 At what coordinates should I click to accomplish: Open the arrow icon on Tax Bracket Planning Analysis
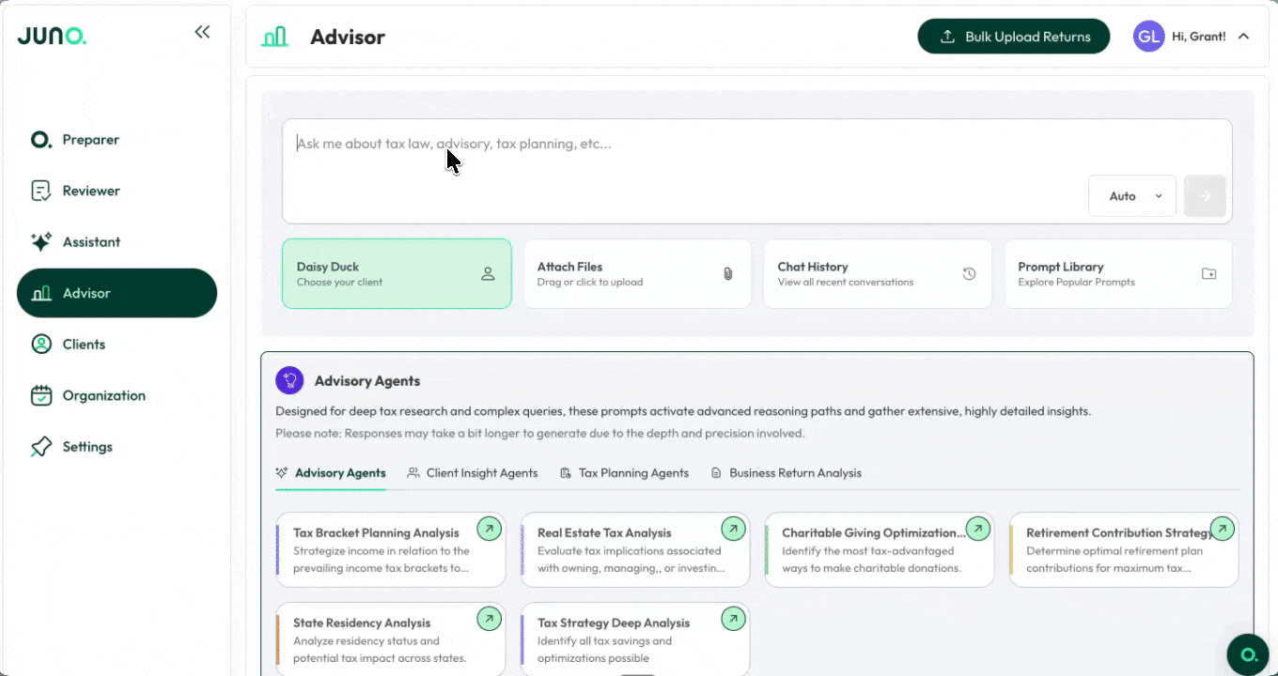[489, 529]
